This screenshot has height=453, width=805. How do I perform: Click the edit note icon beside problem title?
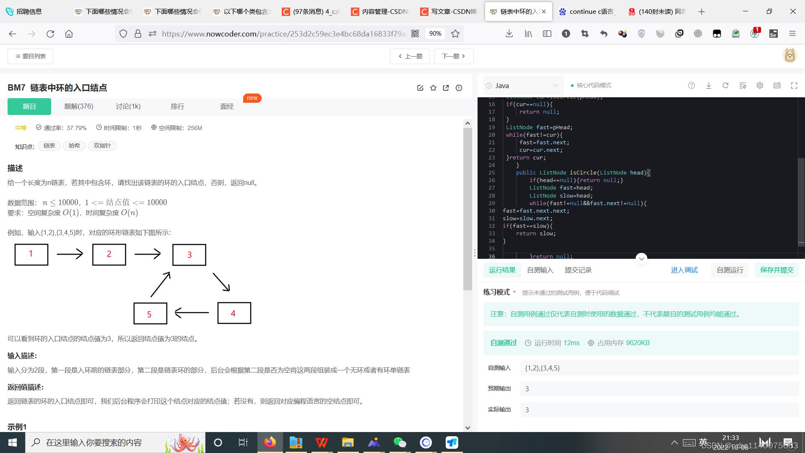point(420,88)
